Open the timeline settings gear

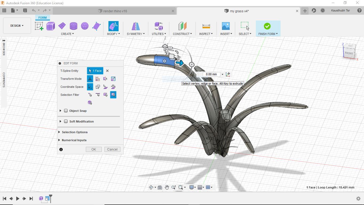coord(358,199)
